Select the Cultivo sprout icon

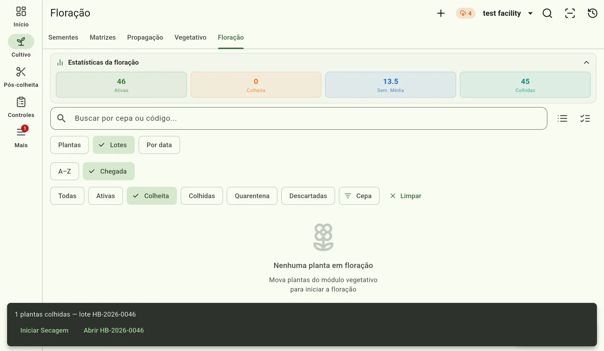click(21, 42)
